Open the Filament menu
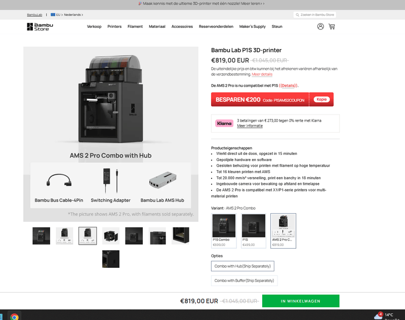This screenshot has height=320, width=405. pyautogui.click(x=135, y=26)
